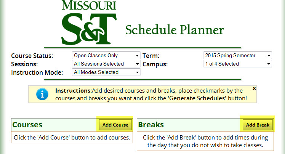Click the Add Break button
Image resolution: width=285 pixels, height=154 pixels.
[258, 125]
